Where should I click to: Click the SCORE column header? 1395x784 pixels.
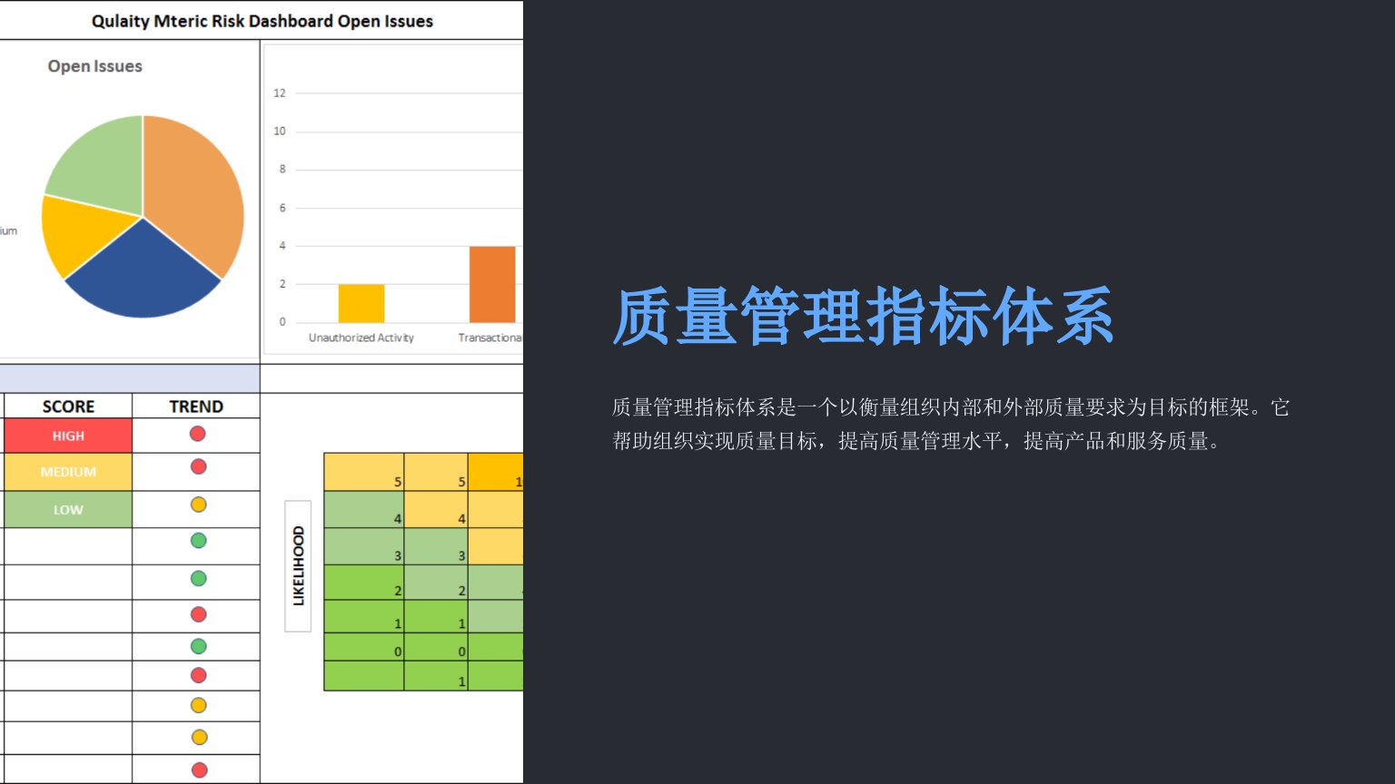[x=68, y=407]
